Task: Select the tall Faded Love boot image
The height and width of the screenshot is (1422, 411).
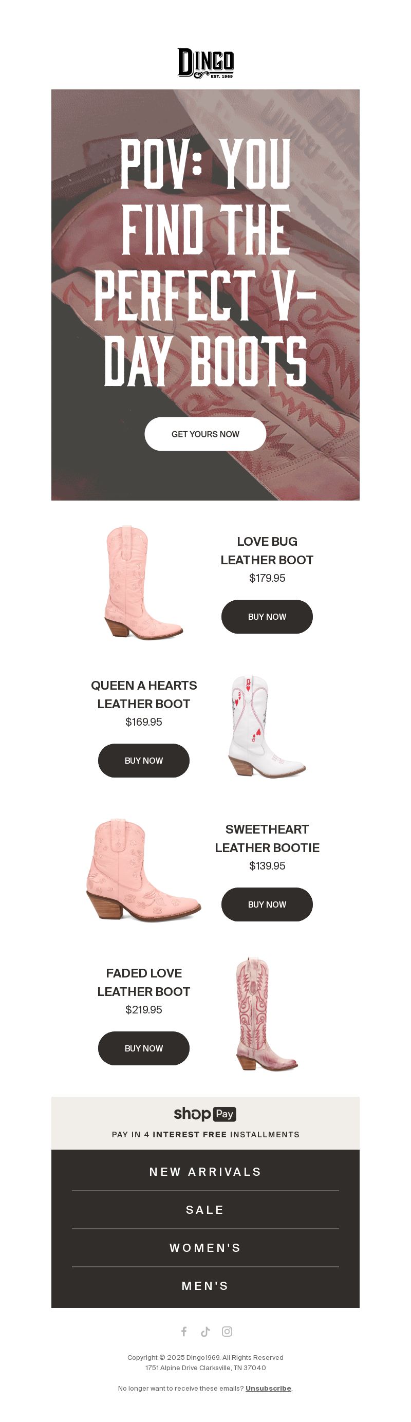Action: (x=267, y=1014)
